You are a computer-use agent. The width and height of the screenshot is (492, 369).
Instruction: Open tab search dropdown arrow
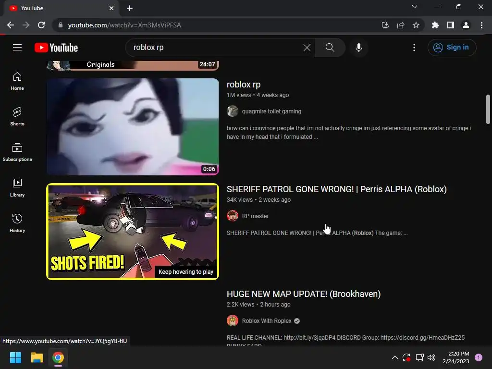click(415, 7)
